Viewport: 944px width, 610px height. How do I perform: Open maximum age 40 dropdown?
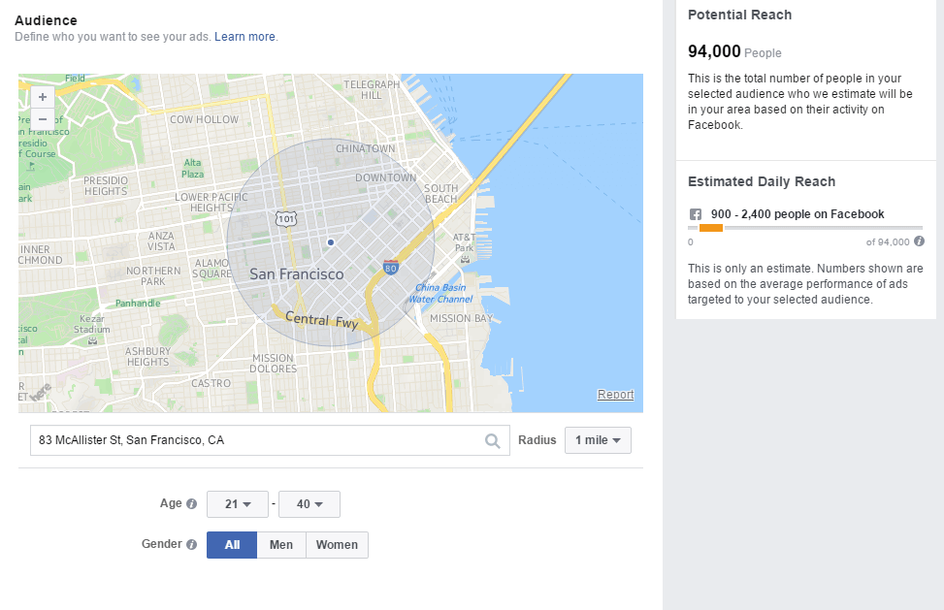(309, 504)
